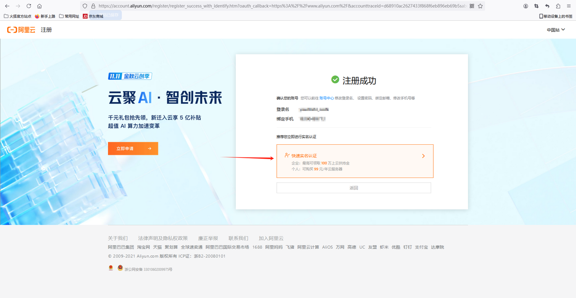Image resolution: width=576 pixels, height=298 pixels.
Task: Click the 11.11 金秋云创季 banner badge
Action: click(133, 76)
